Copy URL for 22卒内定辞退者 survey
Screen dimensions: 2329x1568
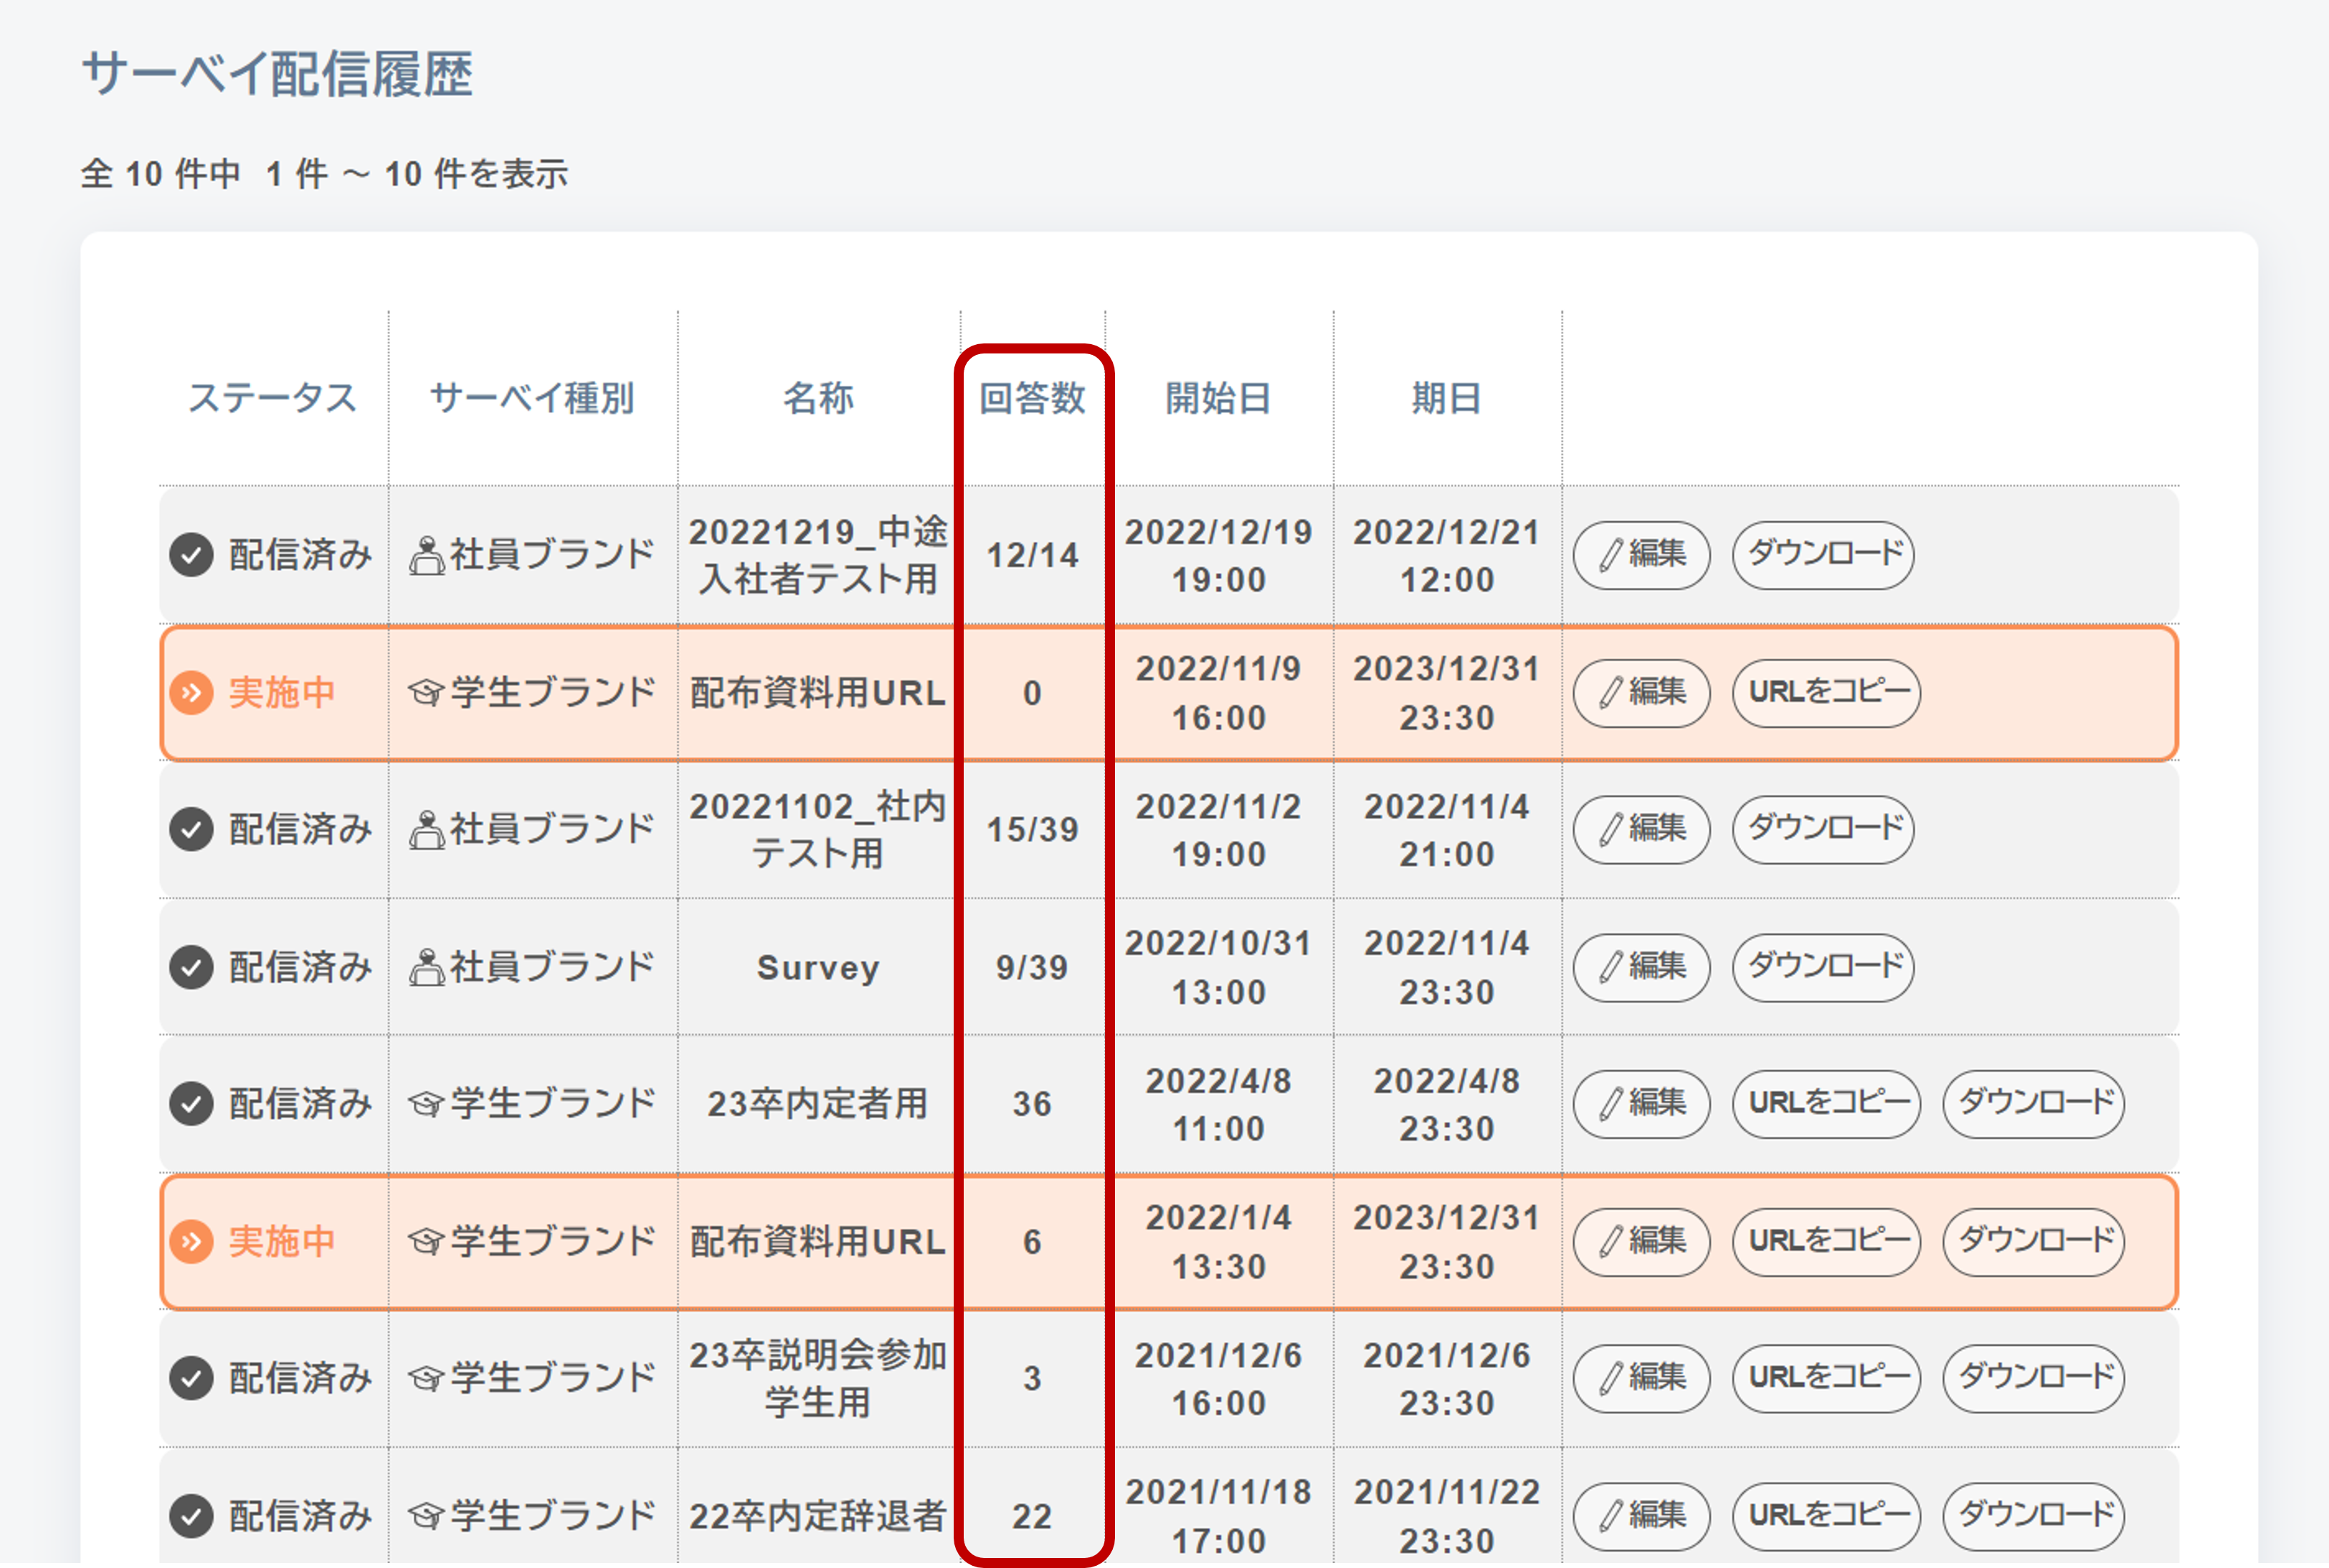click(1826, 1516)
